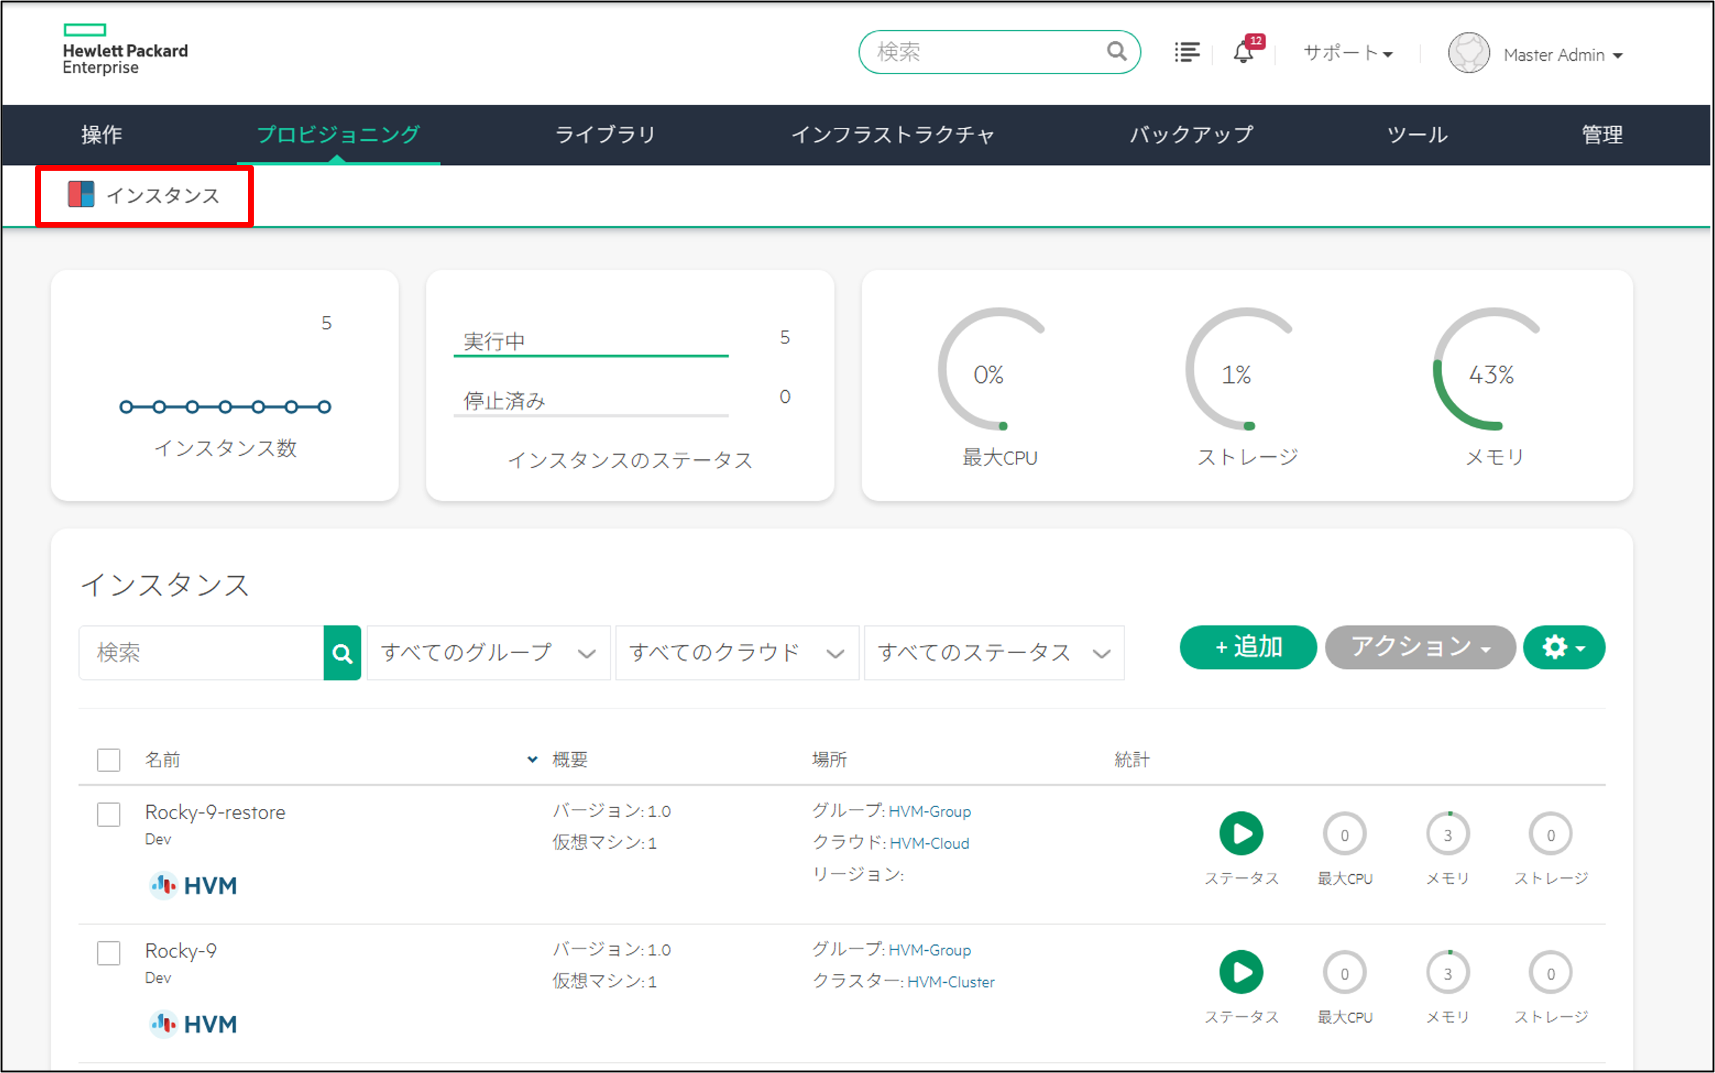This screenshot has height=1073, width=1715.
Task: Click the Hewlett Packard Enterprise logo
Action: click(x=124, y=48)
